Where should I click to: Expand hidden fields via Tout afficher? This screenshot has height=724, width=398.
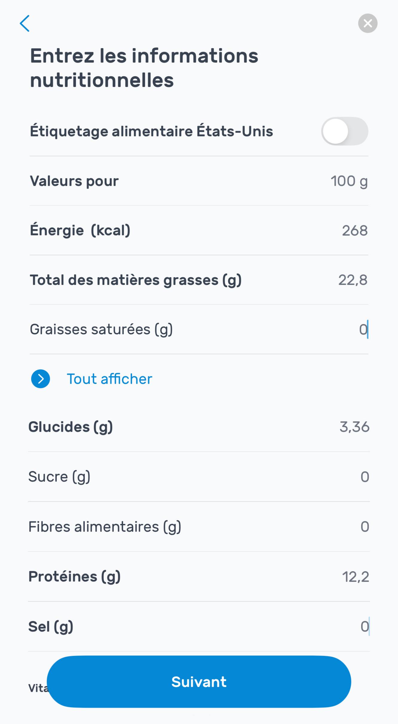pyautogui.click(x=109, y=379)
